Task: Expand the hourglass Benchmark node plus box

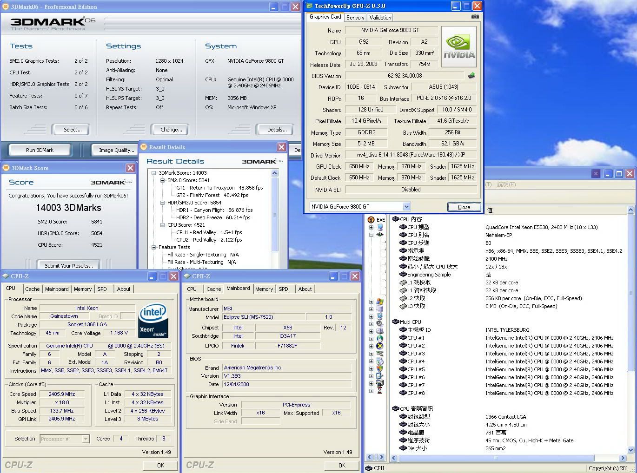Action: 371,391
